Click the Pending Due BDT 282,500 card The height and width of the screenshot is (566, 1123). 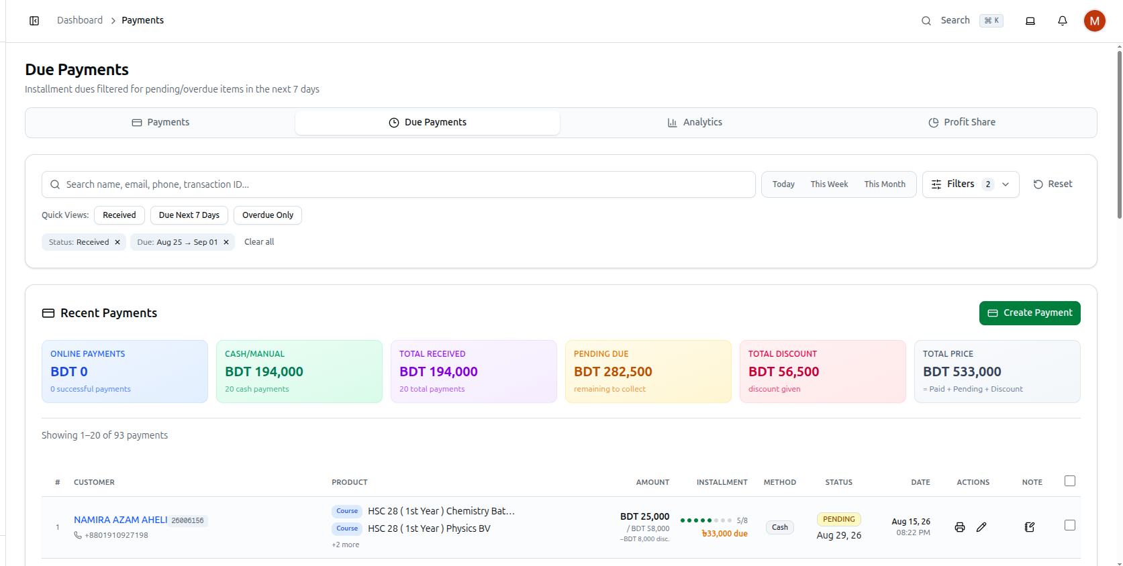click(x=648, y=372)
